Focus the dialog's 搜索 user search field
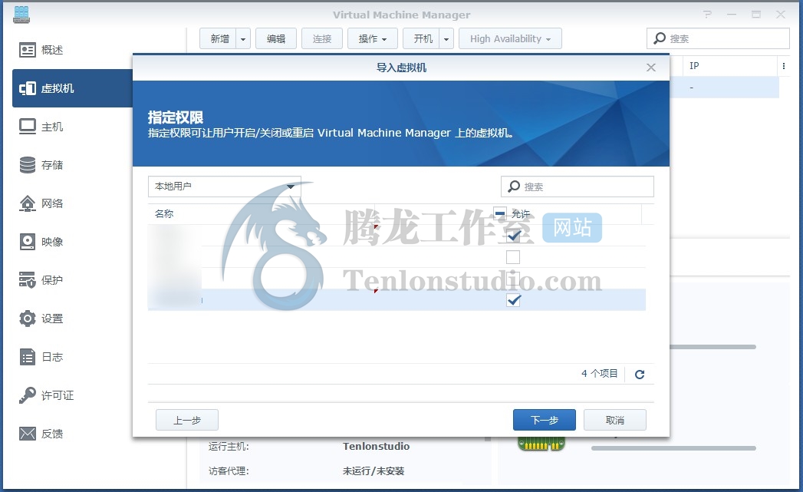The height and width of the screenshot is (492, 803). pyautogui.click(x=578, y=187)
